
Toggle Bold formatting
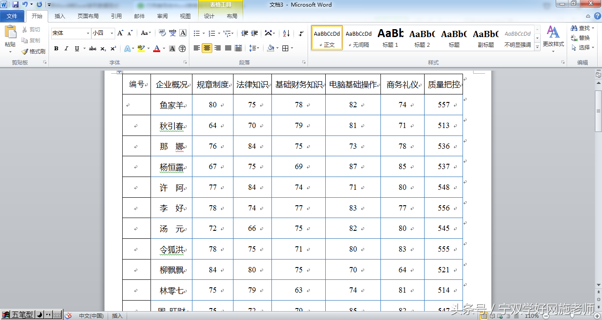point(56,49)
